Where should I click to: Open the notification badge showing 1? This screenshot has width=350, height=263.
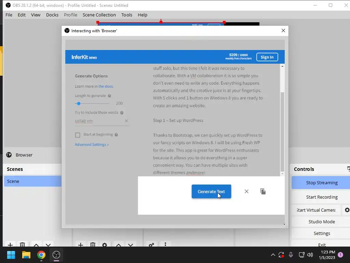click(340, 254)
